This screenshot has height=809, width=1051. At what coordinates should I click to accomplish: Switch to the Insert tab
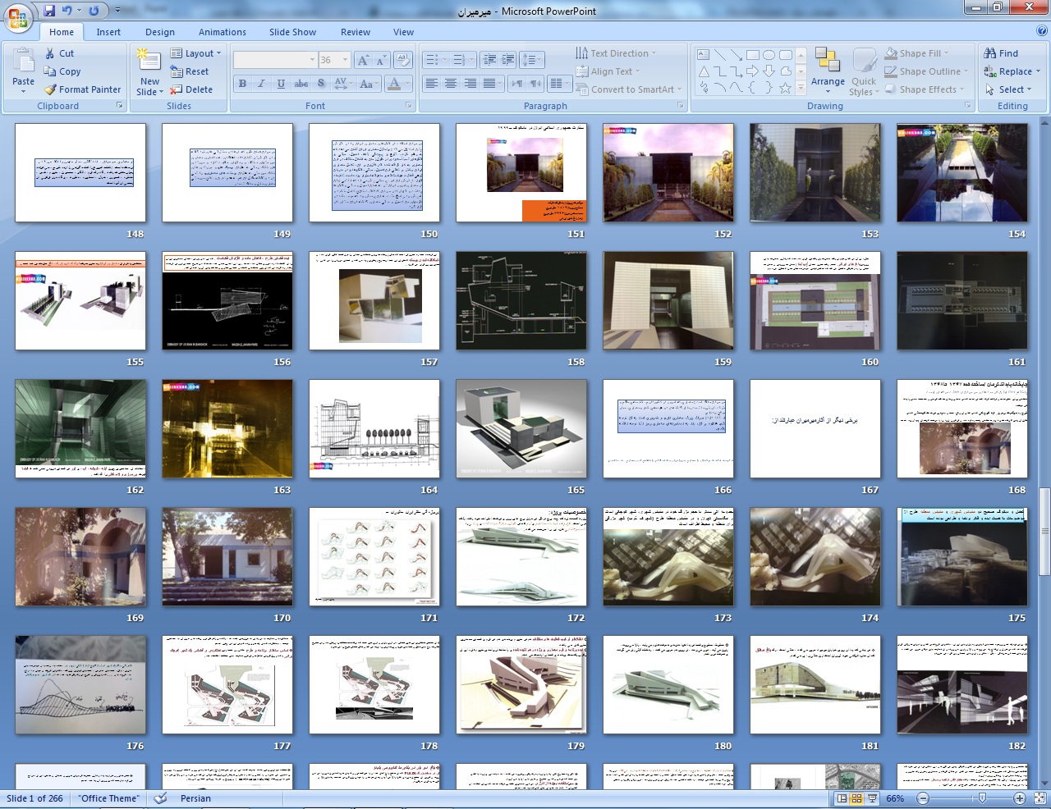tap(108, 32)
